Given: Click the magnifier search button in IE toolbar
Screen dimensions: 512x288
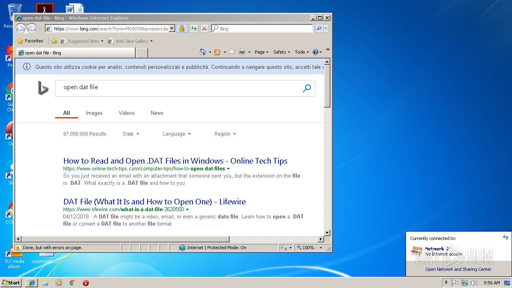Looking at the screenshot, I should click(318, 28).
